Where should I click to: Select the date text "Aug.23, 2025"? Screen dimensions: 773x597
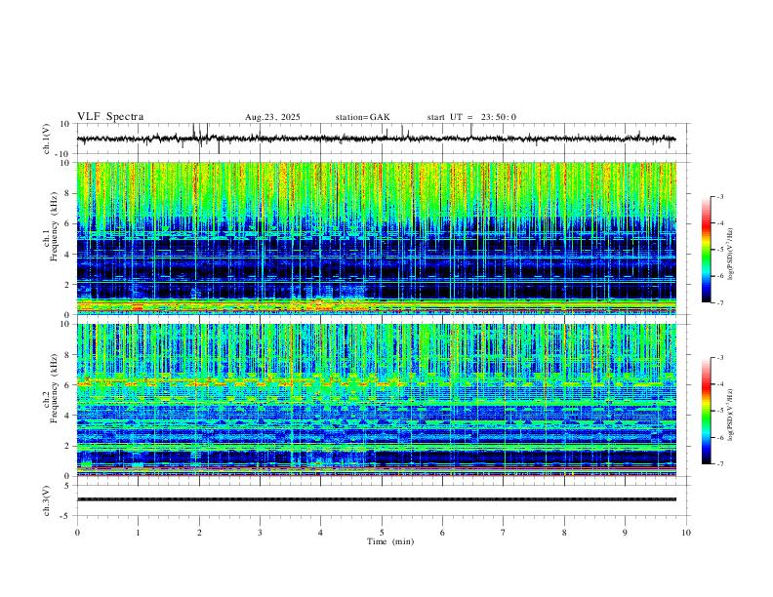pyautogui.click(x=272, y=117)
